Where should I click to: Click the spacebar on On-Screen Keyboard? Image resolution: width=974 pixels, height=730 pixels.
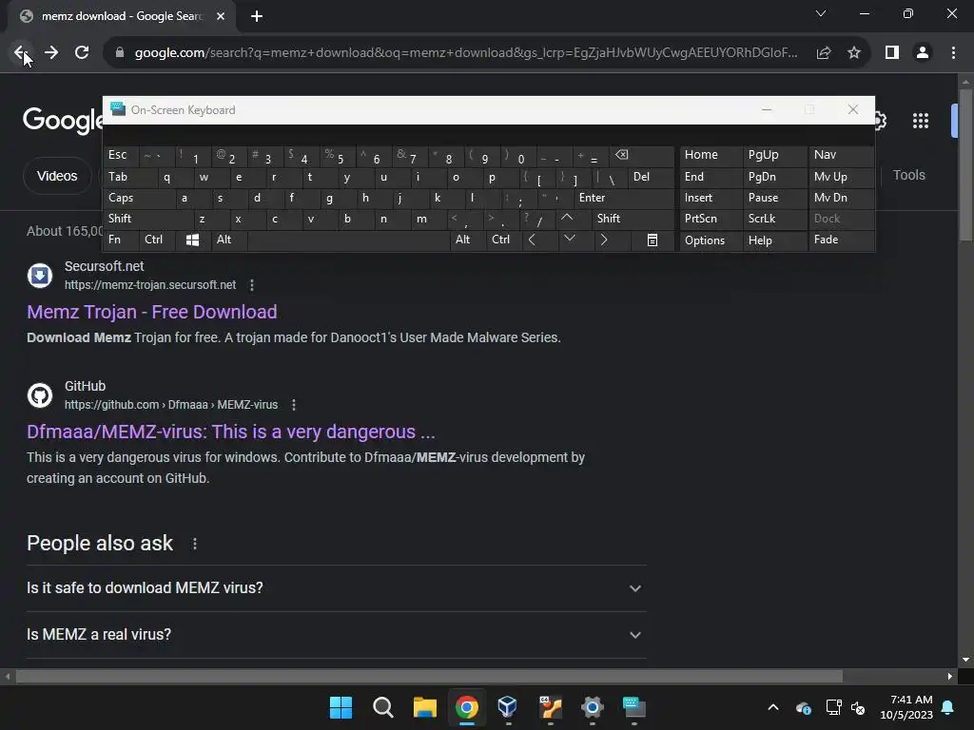[x=348, y=240]
